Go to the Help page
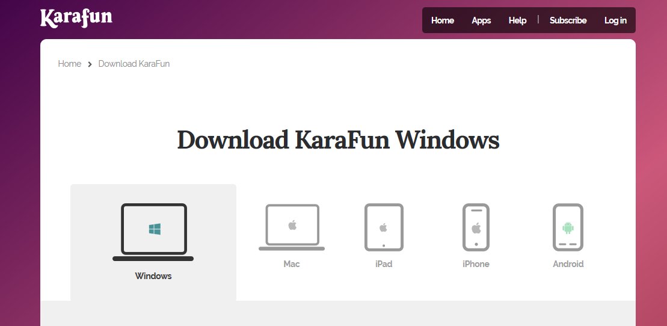 click(517, 20)
